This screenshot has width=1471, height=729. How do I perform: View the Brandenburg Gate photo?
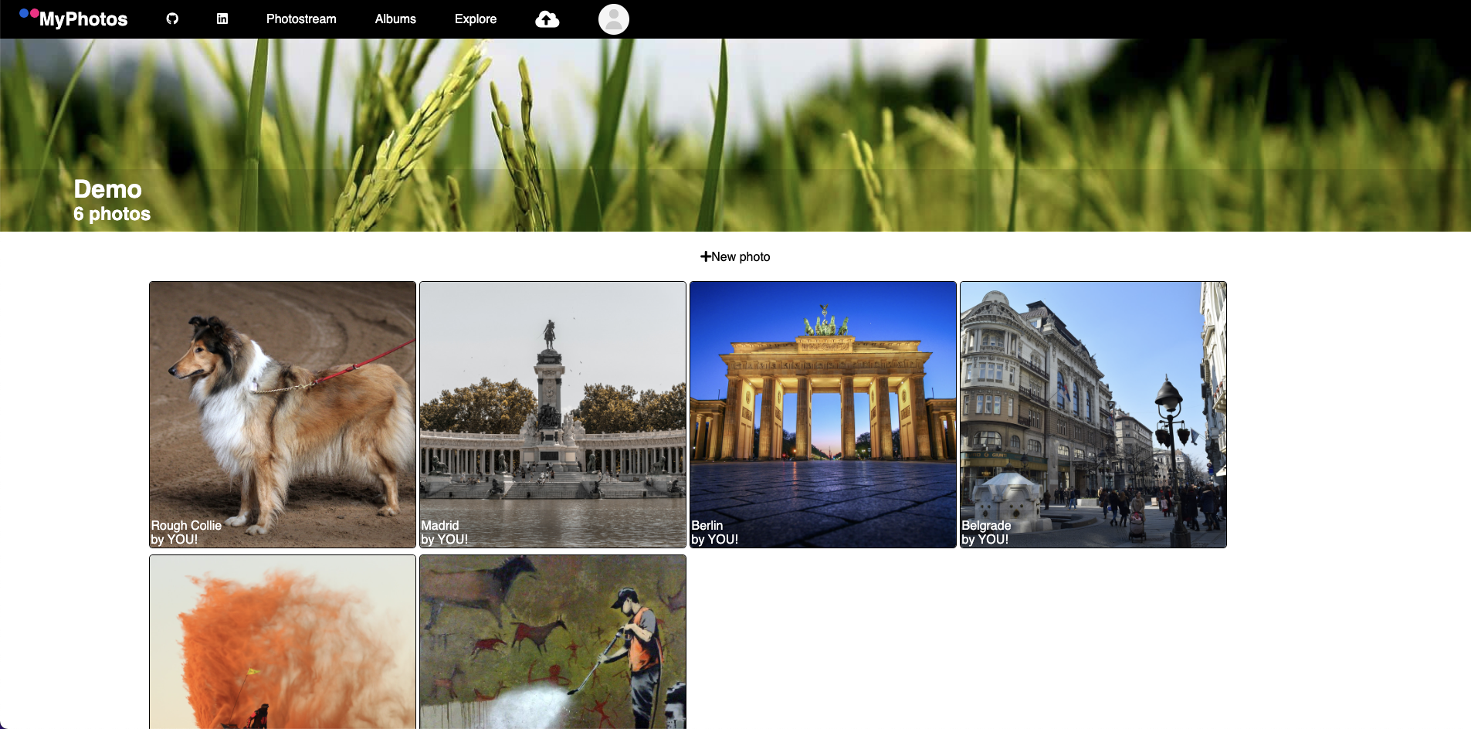coord(823,402)
